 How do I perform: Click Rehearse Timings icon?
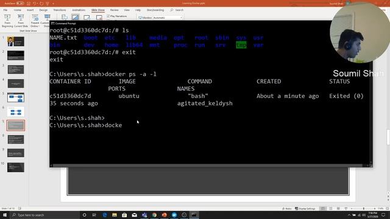[x=87, y=18]
